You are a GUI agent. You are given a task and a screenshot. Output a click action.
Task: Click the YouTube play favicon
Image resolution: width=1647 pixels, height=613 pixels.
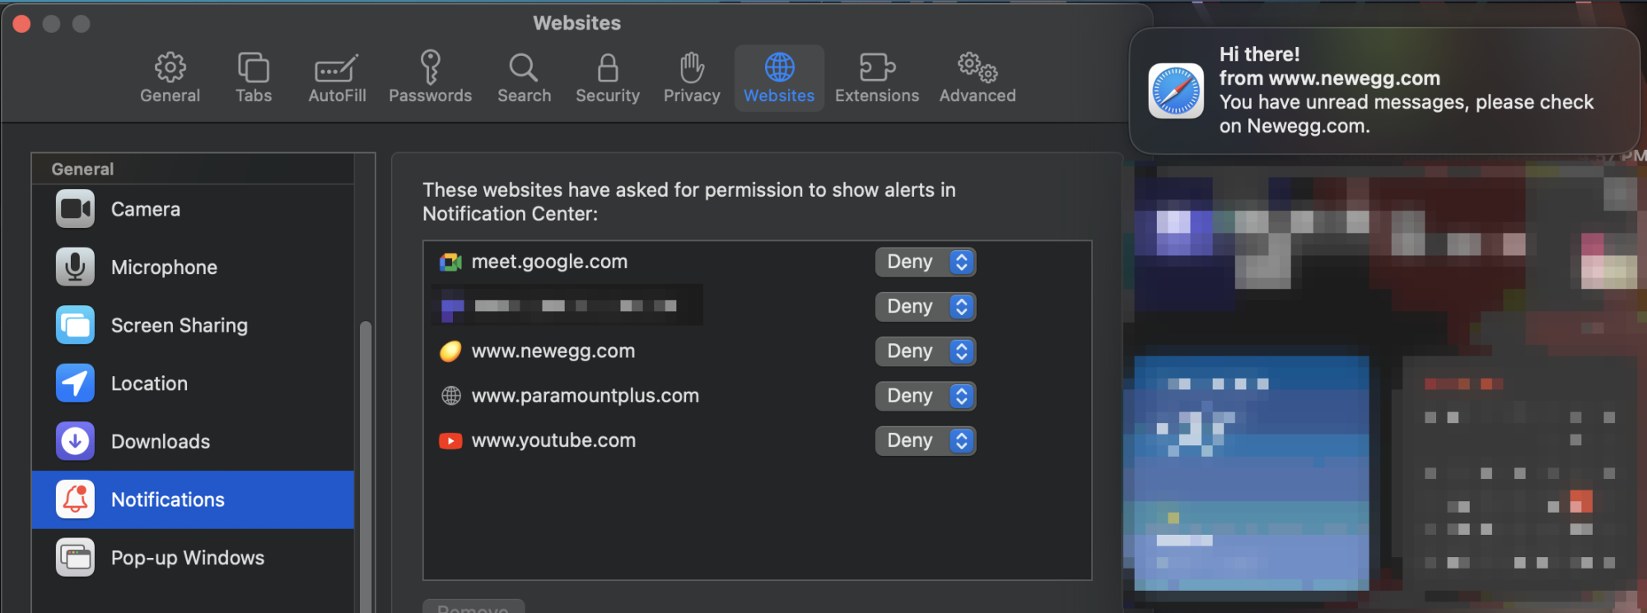coord(450,441)
